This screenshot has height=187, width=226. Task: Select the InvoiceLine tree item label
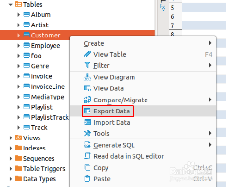click(48, 87)
